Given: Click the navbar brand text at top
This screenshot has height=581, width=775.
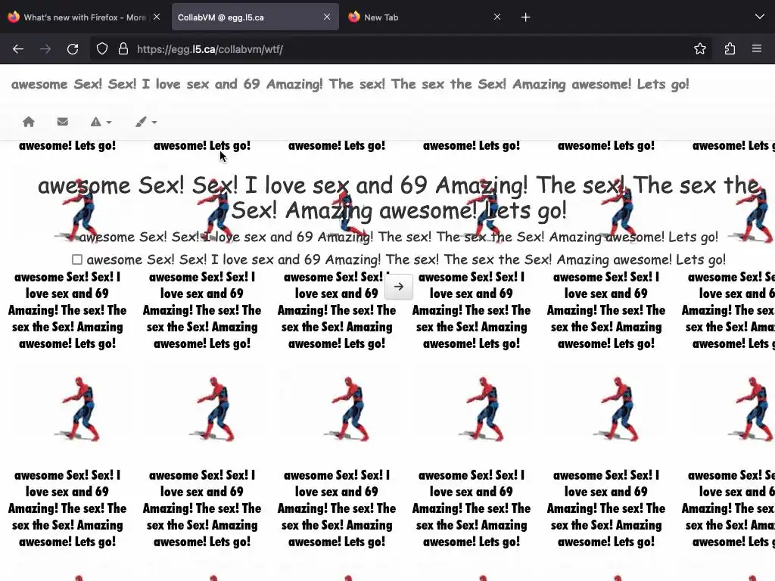Looking at the screenshot, I should tap(350, 84).
